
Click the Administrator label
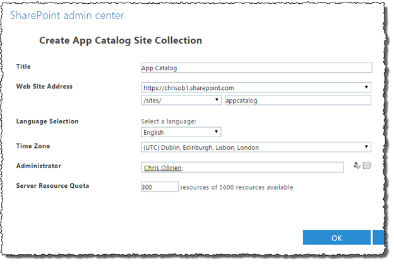(x=39, y=166)
